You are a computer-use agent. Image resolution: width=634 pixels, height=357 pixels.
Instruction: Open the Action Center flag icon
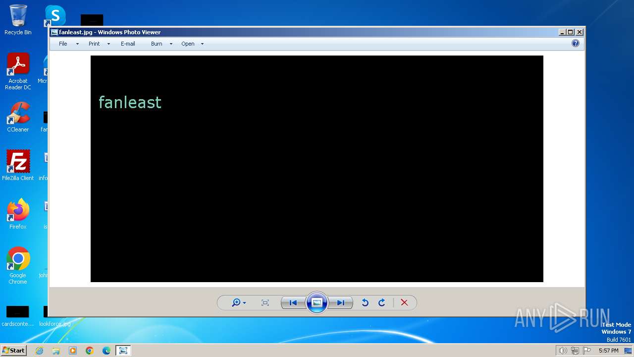tap(587, 351)
